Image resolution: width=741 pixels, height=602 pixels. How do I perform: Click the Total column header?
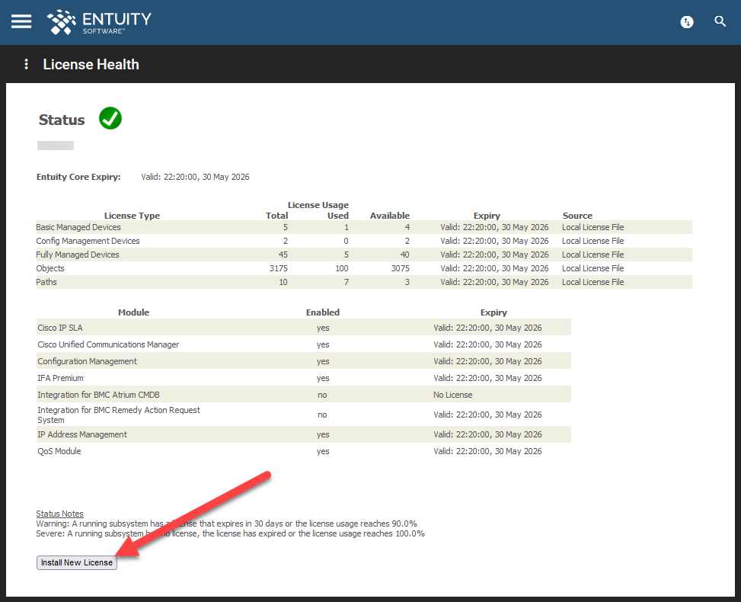[x=276, y=216]
